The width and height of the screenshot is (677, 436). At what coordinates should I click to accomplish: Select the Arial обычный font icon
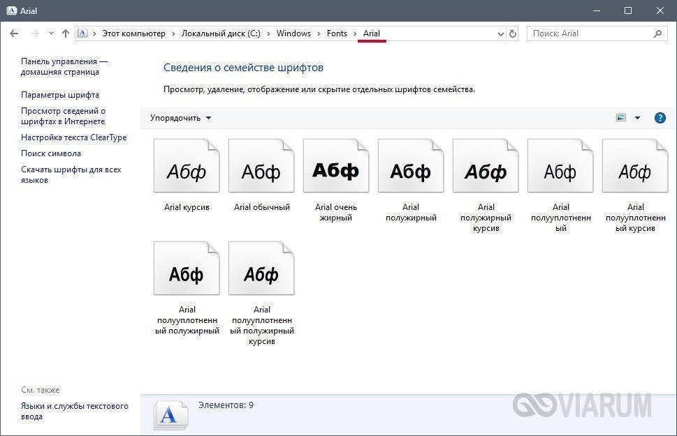261,167
